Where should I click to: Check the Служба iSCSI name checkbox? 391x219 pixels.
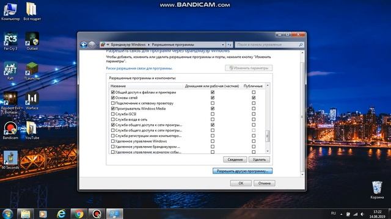click(112, 114)
